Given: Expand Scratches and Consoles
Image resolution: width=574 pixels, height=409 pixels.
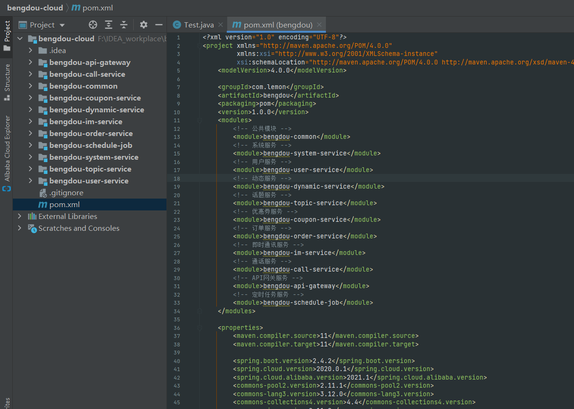Looking at the screenshot, I should coord(19,228).
